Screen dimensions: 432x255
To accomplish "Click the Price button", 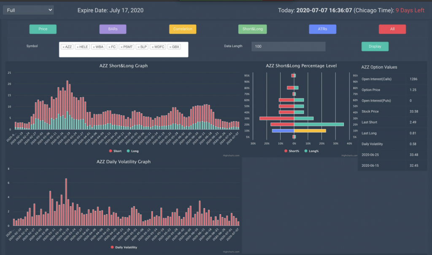I will 43,29.
